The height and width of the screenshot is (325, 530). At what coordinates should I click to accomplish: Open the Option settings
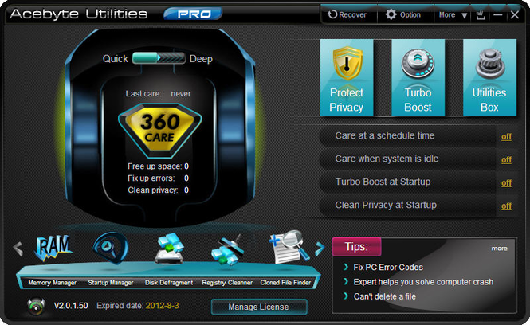(403, 14)
